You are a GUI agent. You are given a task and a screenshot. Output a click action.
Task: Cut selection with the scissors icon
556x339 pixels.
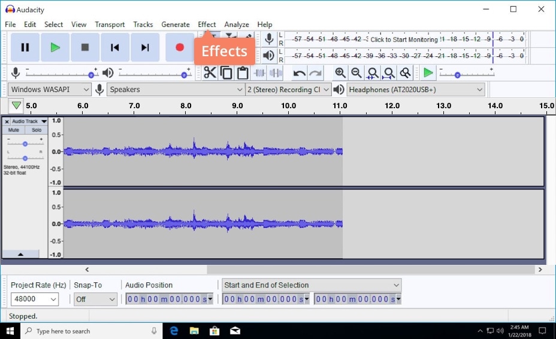(210, 73)
